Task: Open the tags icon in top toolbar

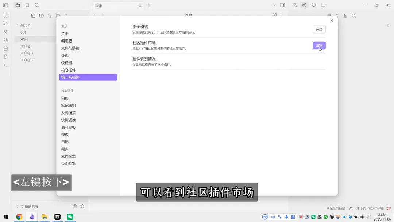Action: pos(314,5)
